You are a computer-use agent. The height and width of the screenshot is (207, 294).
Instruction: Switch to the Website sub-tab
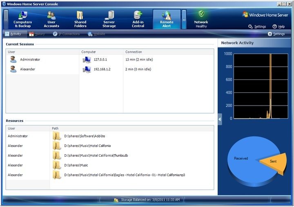point(96,34)
